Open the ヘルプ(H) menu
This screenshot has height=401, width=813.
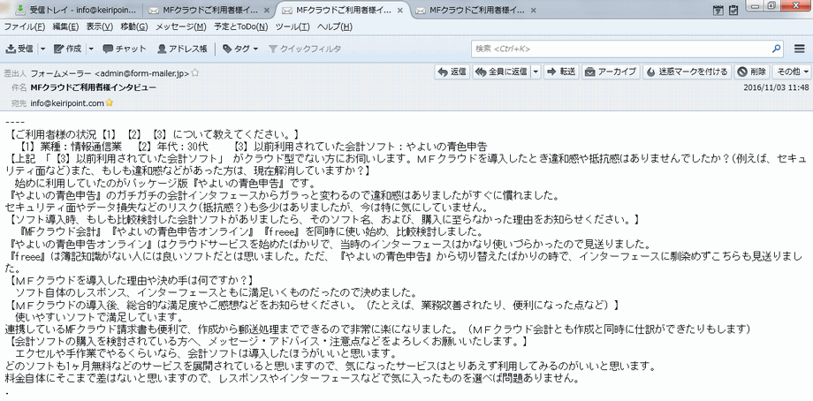tap(335, 27)
